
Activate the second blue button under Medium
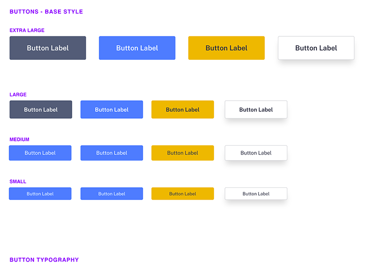(x=112, y=153)
